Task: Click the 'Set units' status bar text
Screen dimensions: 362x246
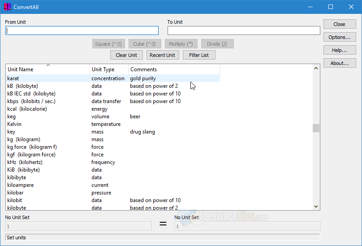Action: pos(16,237)
